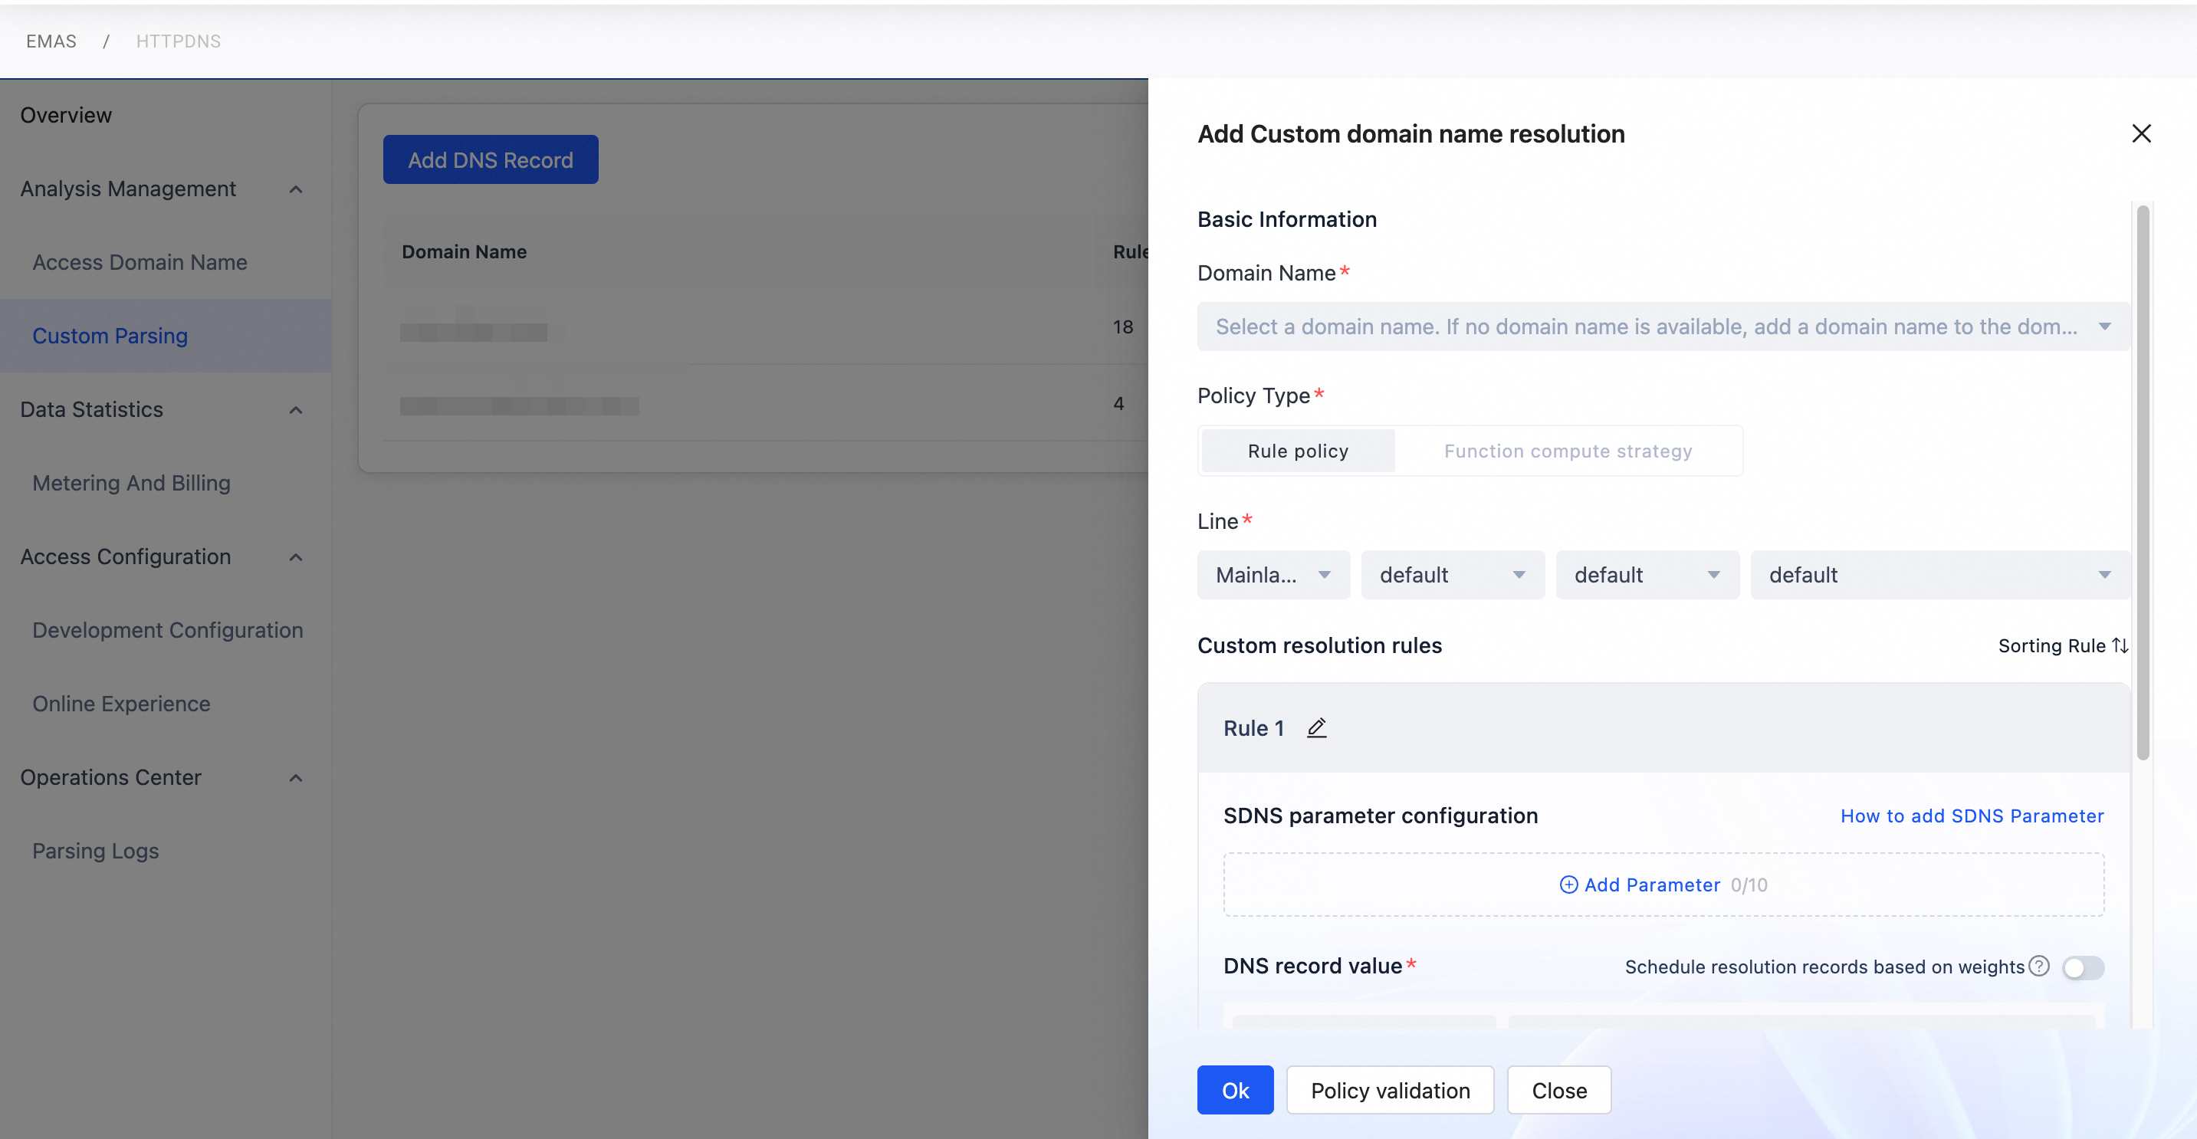Click the plus icon in Add Parameter
Viewport: 2197px width, 1139px height.
tap(1568, 885)
